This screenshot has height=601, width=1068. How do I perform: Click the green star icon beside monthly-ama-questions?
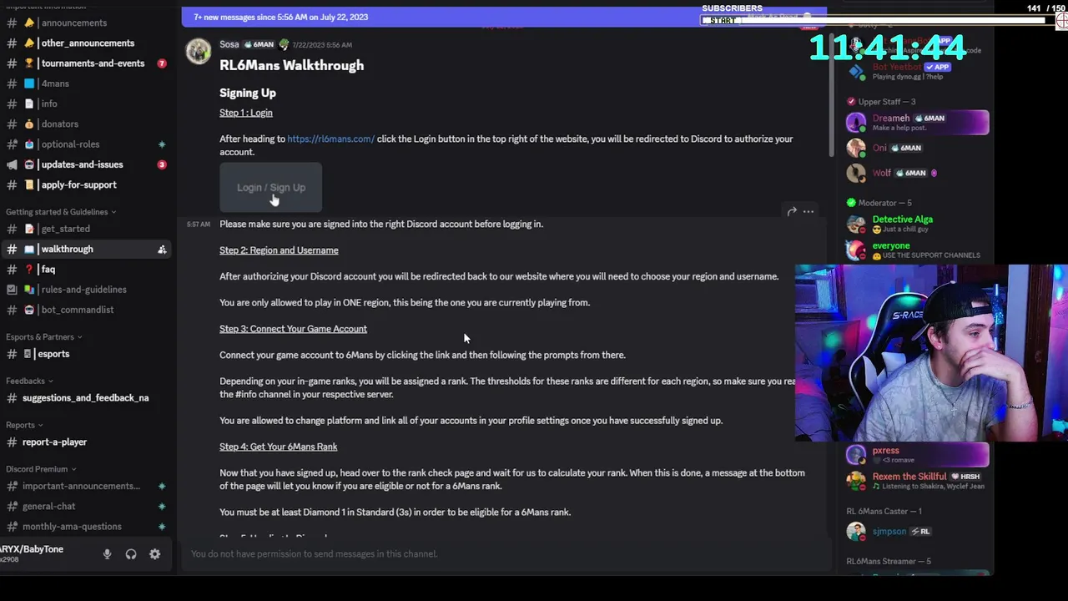tap(162, 527)
